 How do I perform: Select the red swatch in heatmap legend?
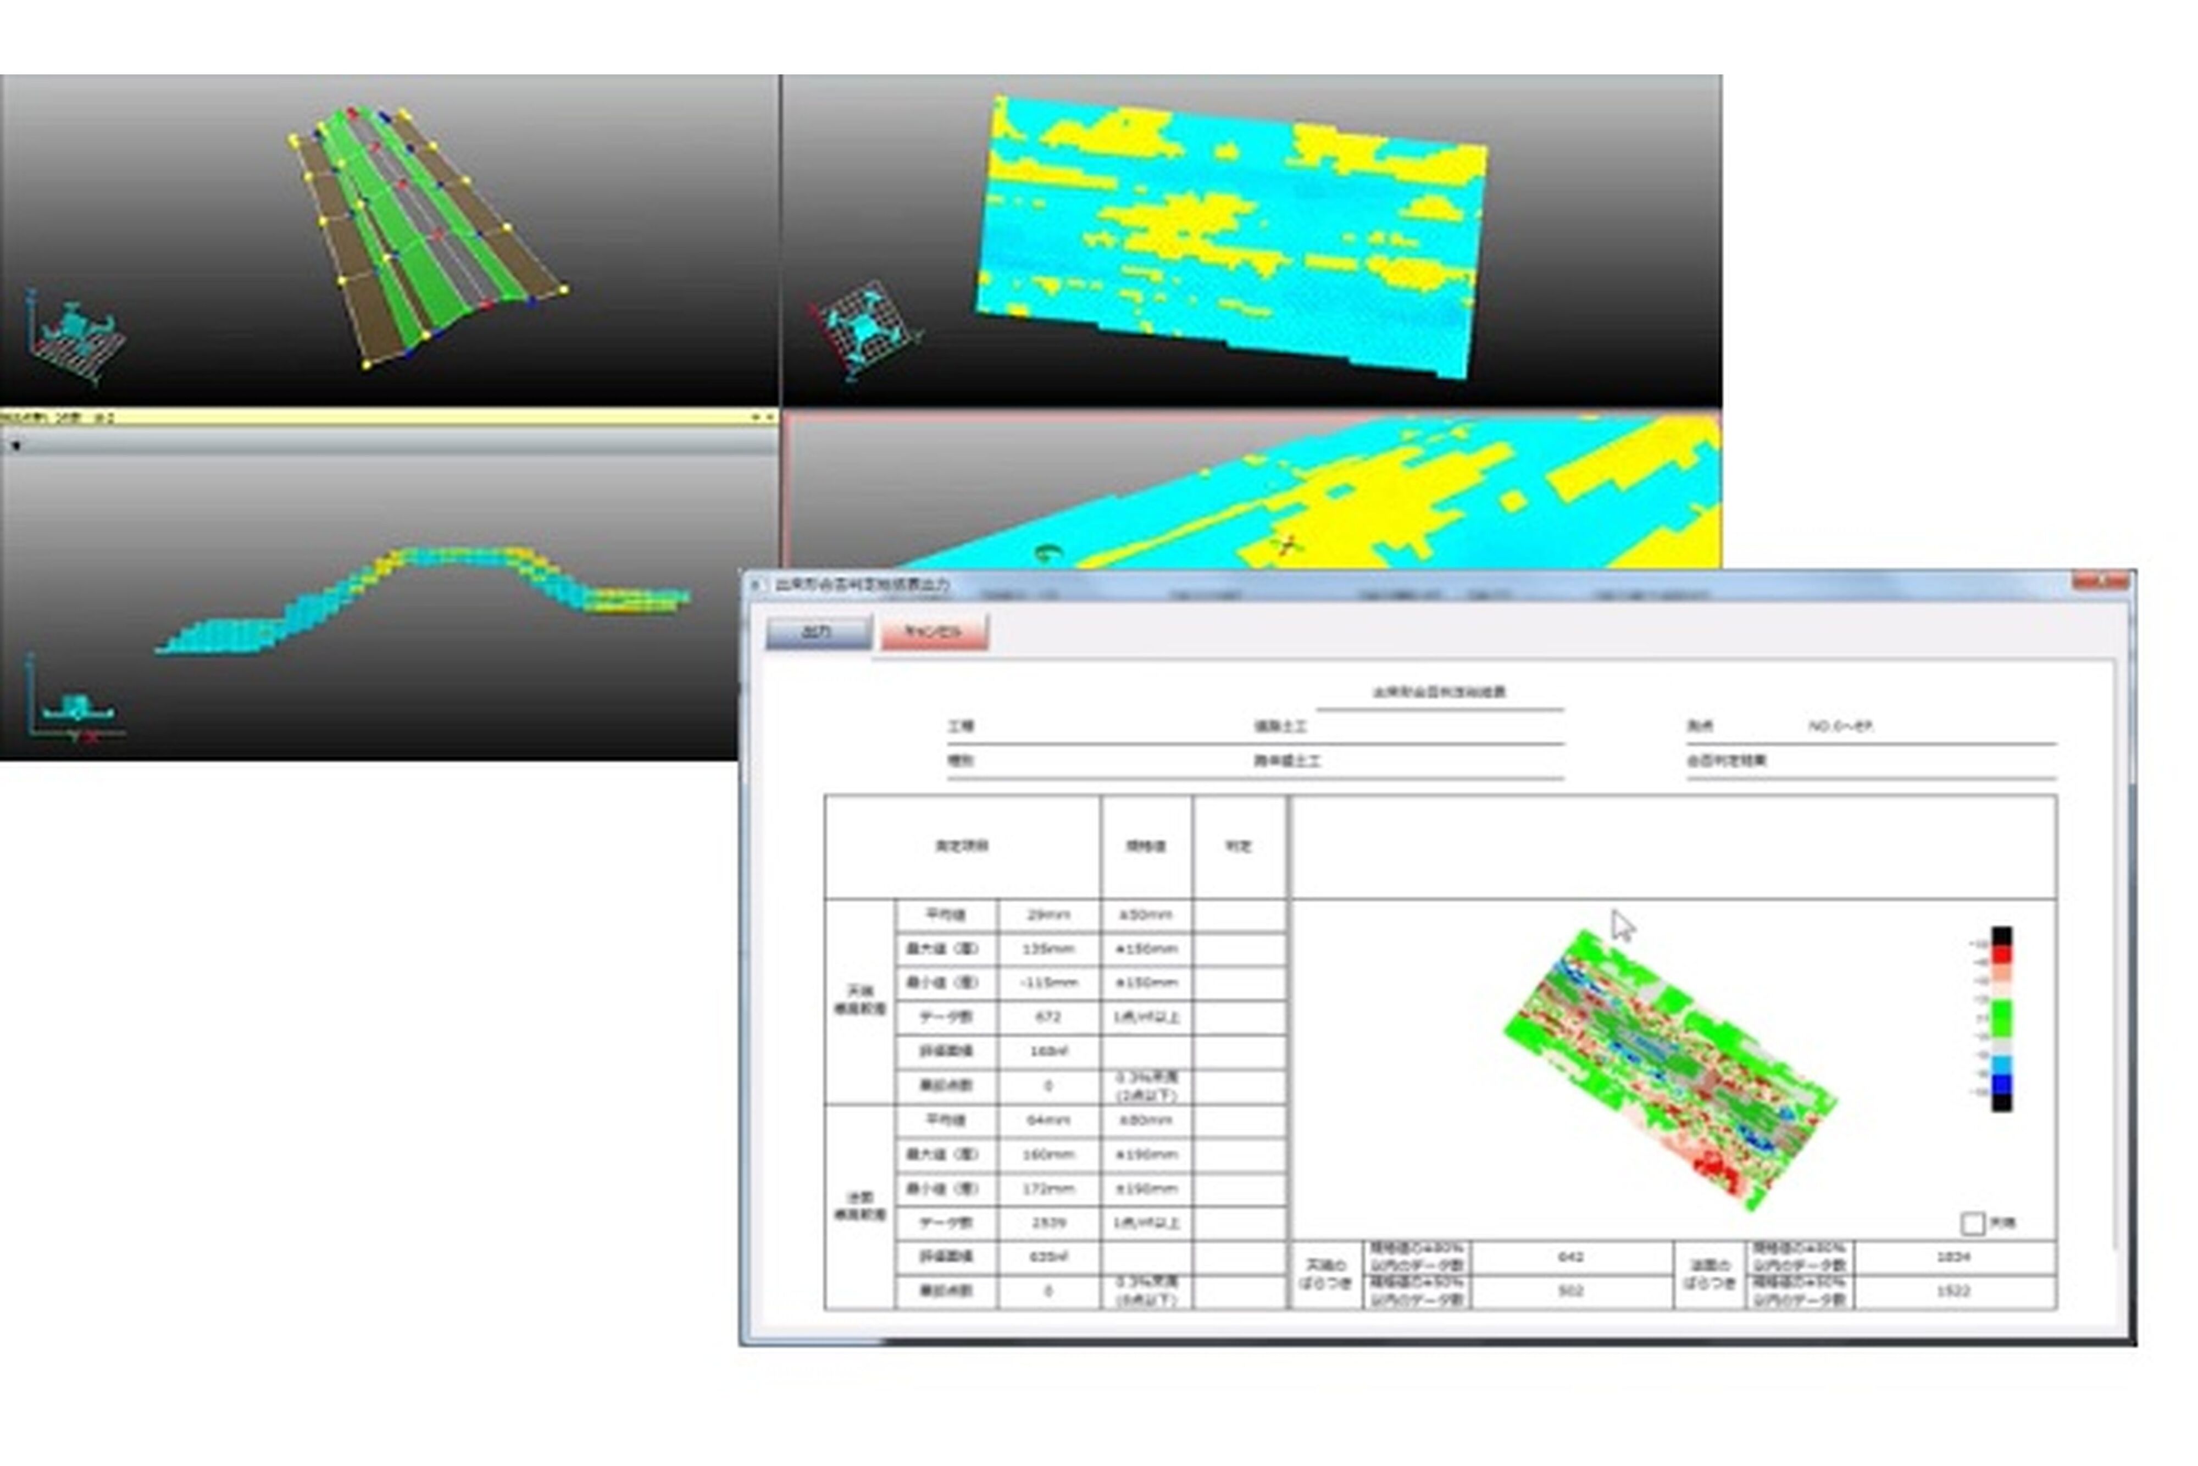tap(2001, 954)
